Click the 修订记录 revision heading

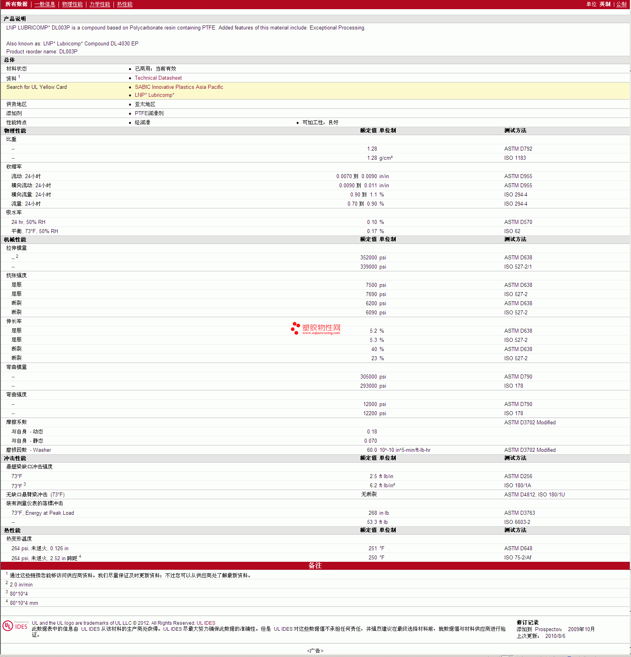pos(527,623)
